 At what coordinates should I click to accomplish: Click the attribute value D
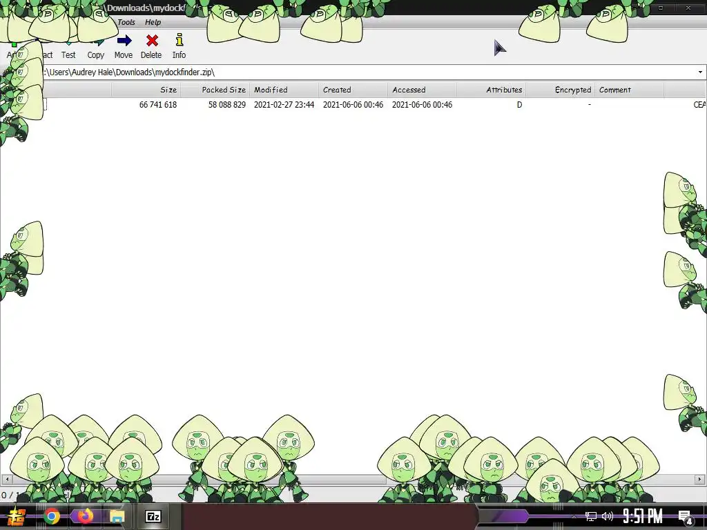tap(519, 105)
